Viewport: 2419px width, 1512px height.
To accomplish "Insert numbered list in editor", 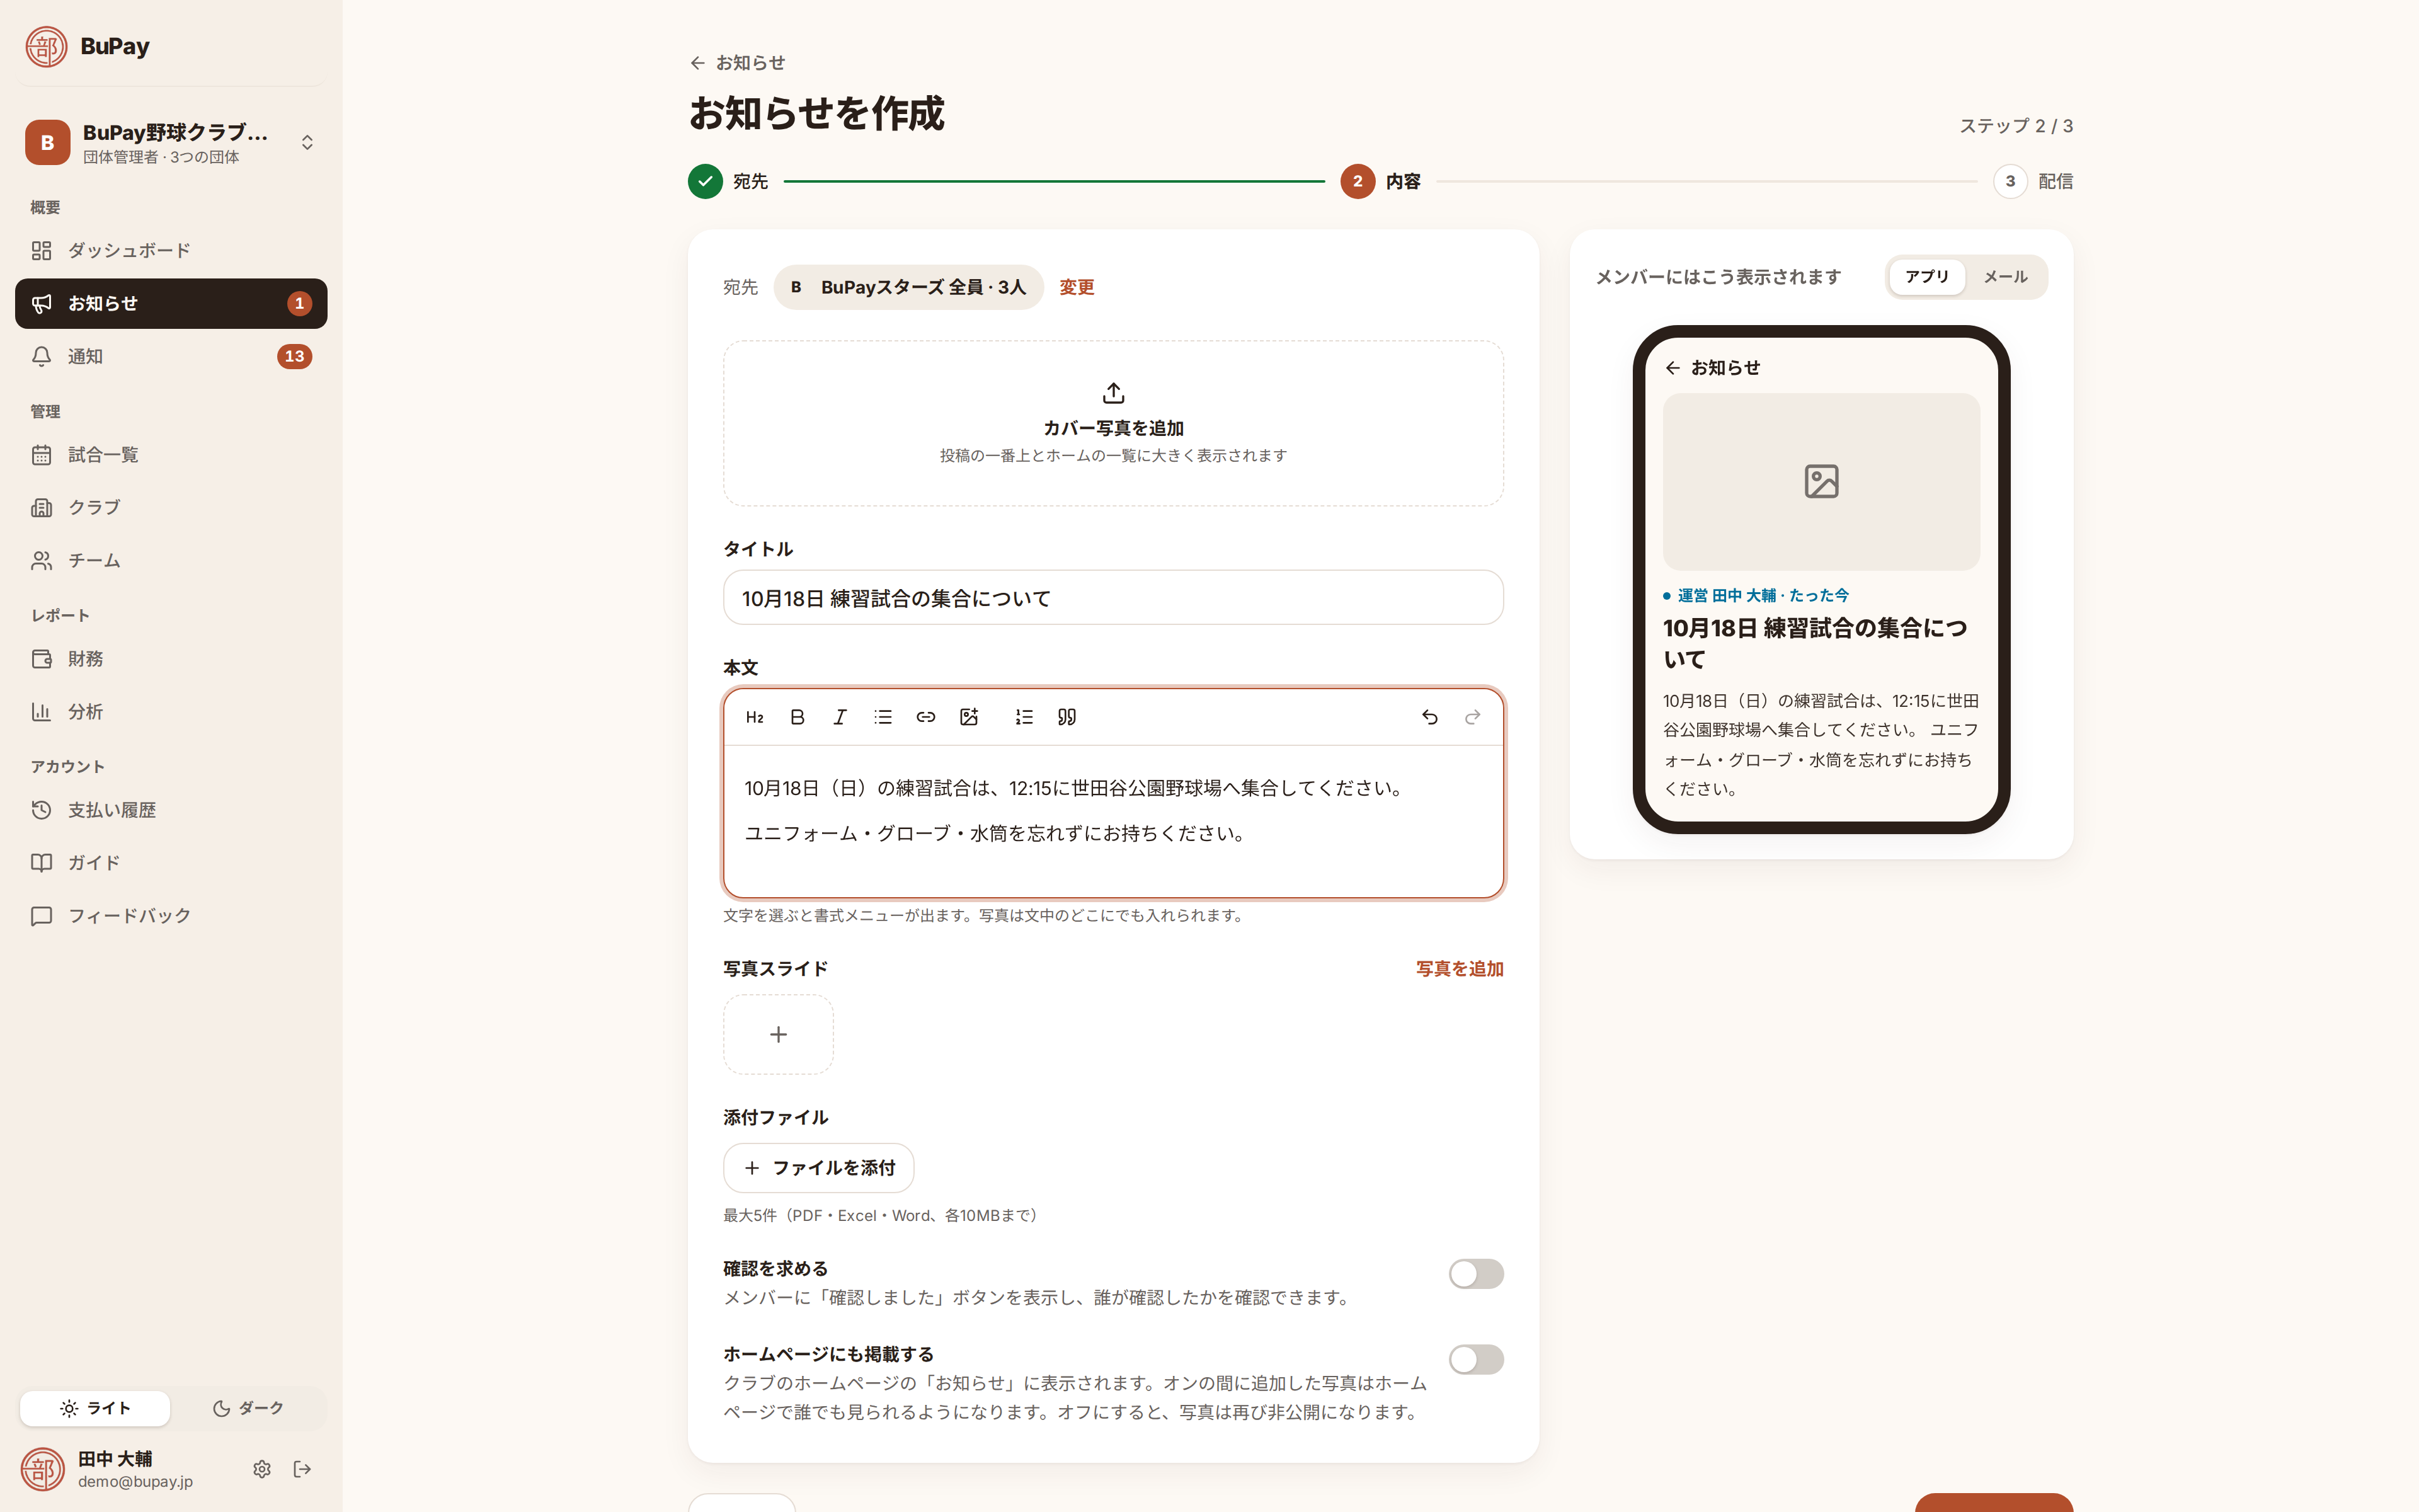I will [x=1024, y=717].
